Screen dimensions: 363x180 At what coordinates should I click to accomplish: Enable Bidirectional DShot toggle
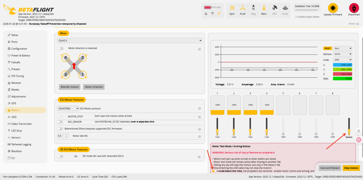(60, 129)
